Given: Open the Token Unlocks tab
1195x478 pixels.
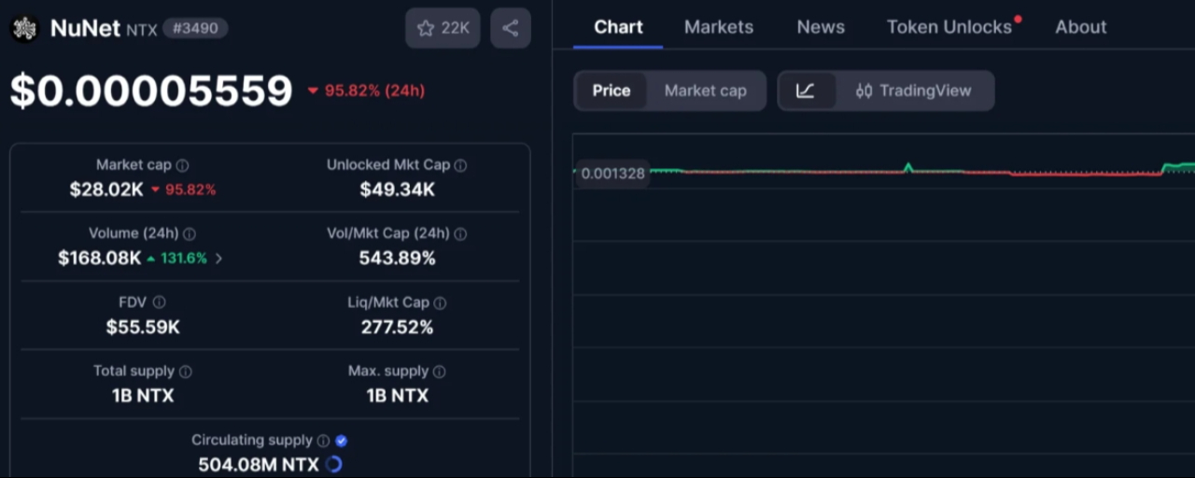Looking at the screenshot, I should [949, 27].
